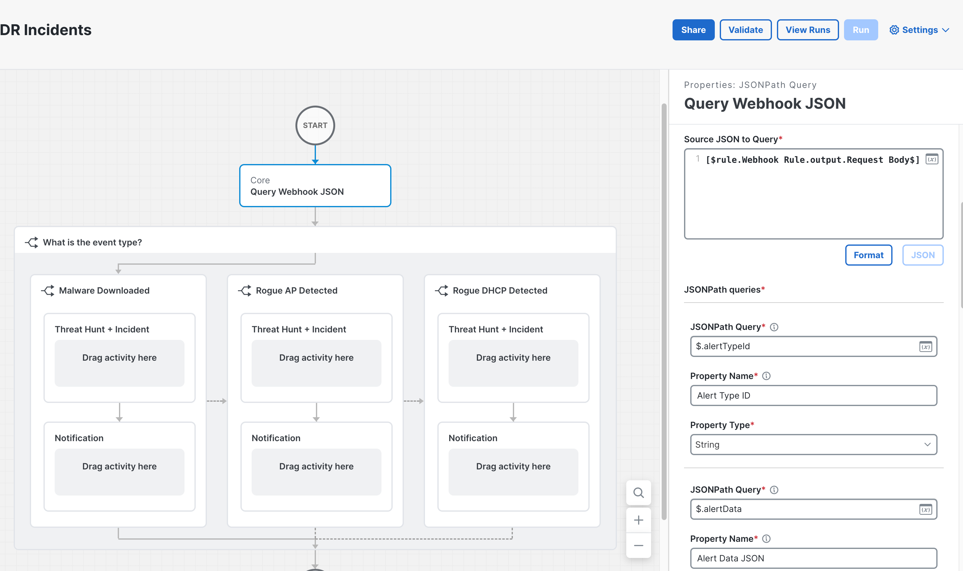Open View Runs
The width and height of the screenshot is (963, 571).
pos(808,30)
